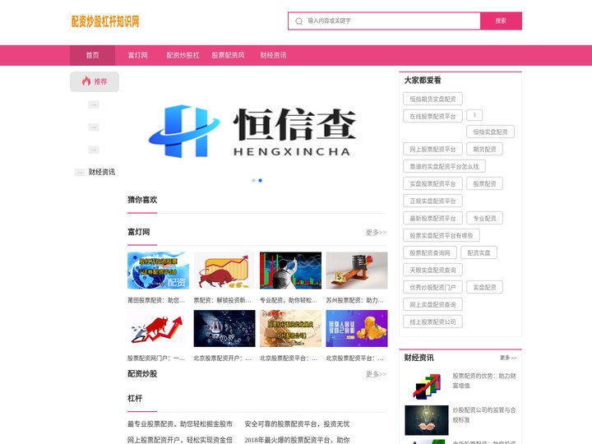
Task: Click tag 在线股票配资平台
Action: tap(432, 116)
